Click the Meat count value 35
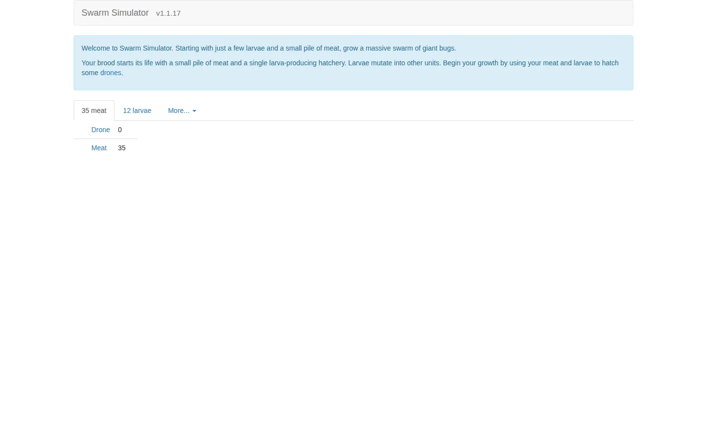Screen dimensions: 707x442 point(122,148)
